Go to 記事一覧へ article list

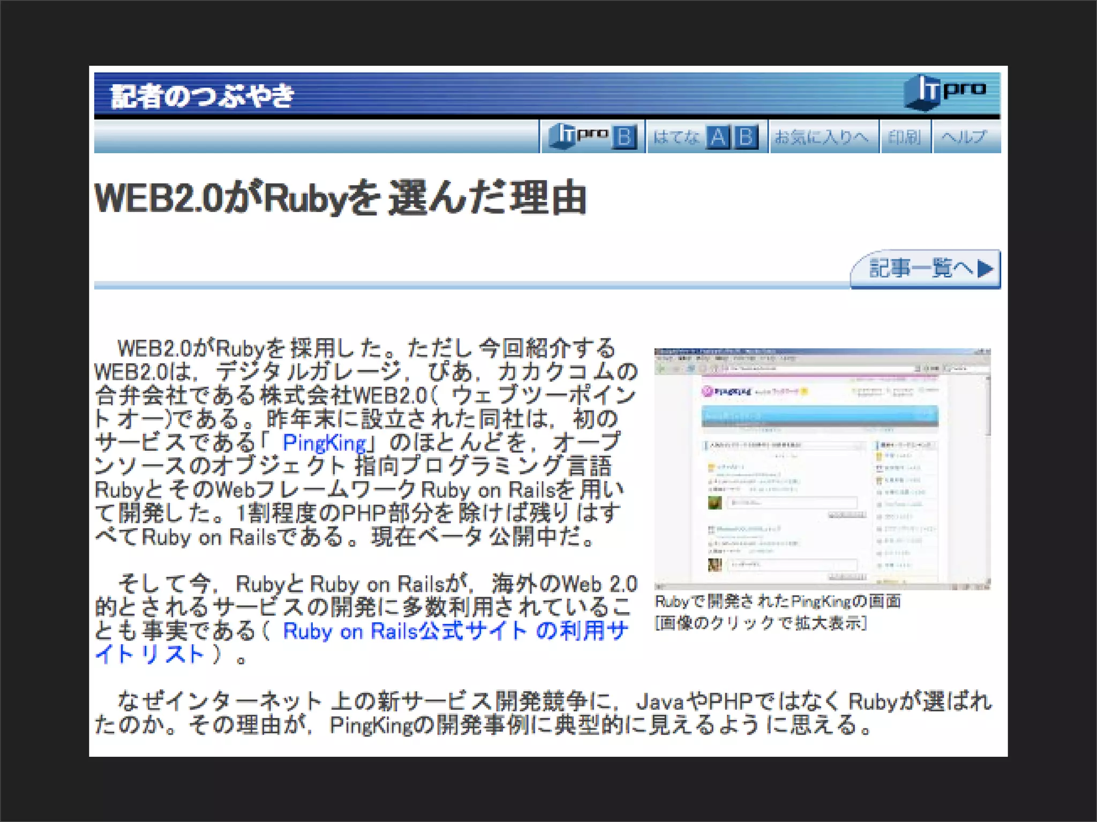pos(925,269)
